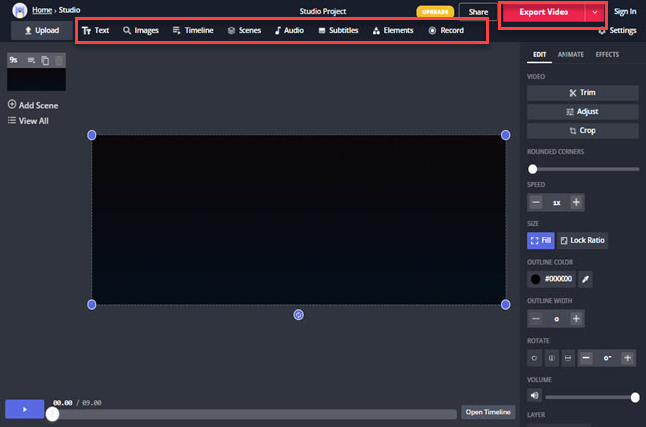Click the delete scene trash icon

click(59, 61)
